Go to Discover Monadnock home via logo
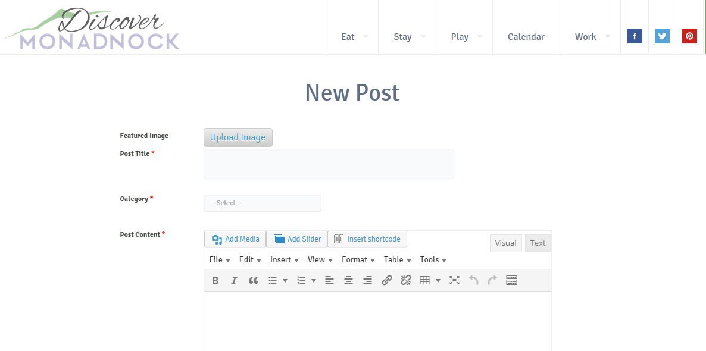706x351 pixels. coord(92,29)
